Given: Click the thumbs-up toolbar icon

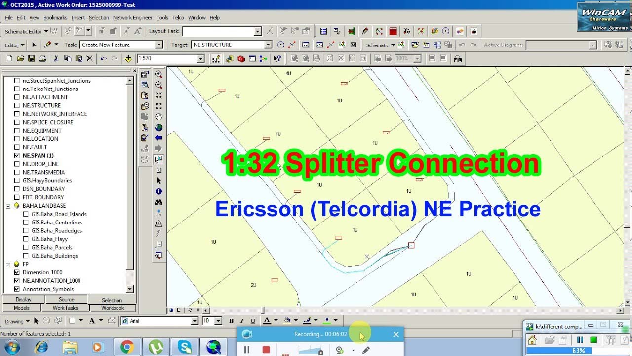Looking at the screenshot, I should pos(474,31).
